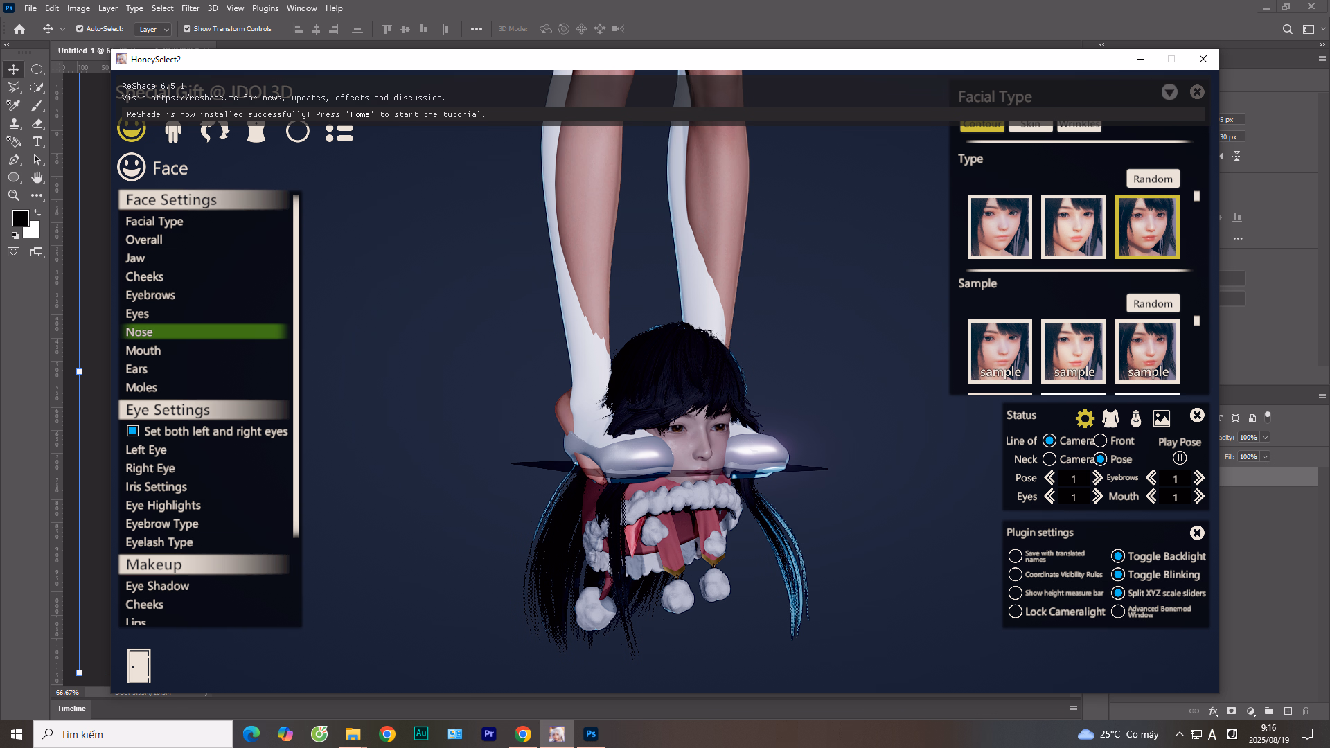Click the gear icon in Status panel
This screenshot has width=1330, height=748.
pyautogui.click(x=1085, y=418)
